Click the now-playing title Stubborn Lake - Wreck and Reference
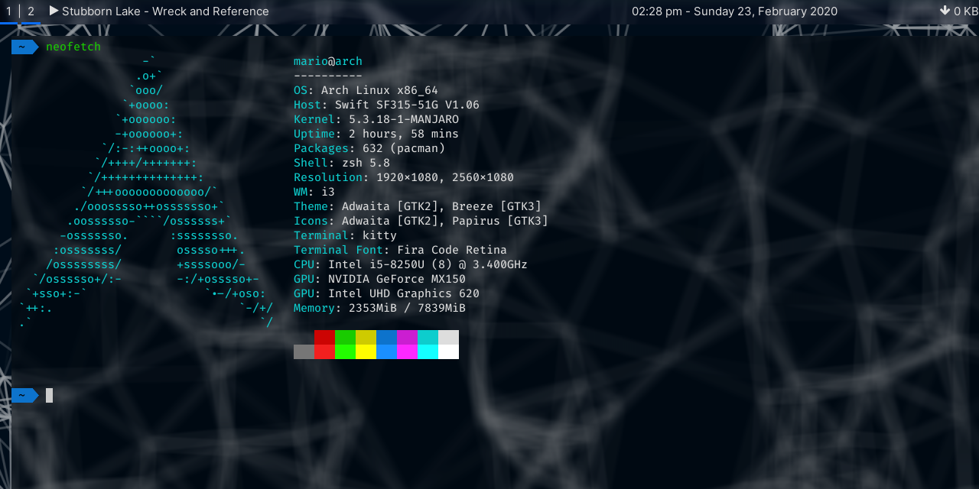The width and height of the screenshot is (979, 489). [165, 11]
